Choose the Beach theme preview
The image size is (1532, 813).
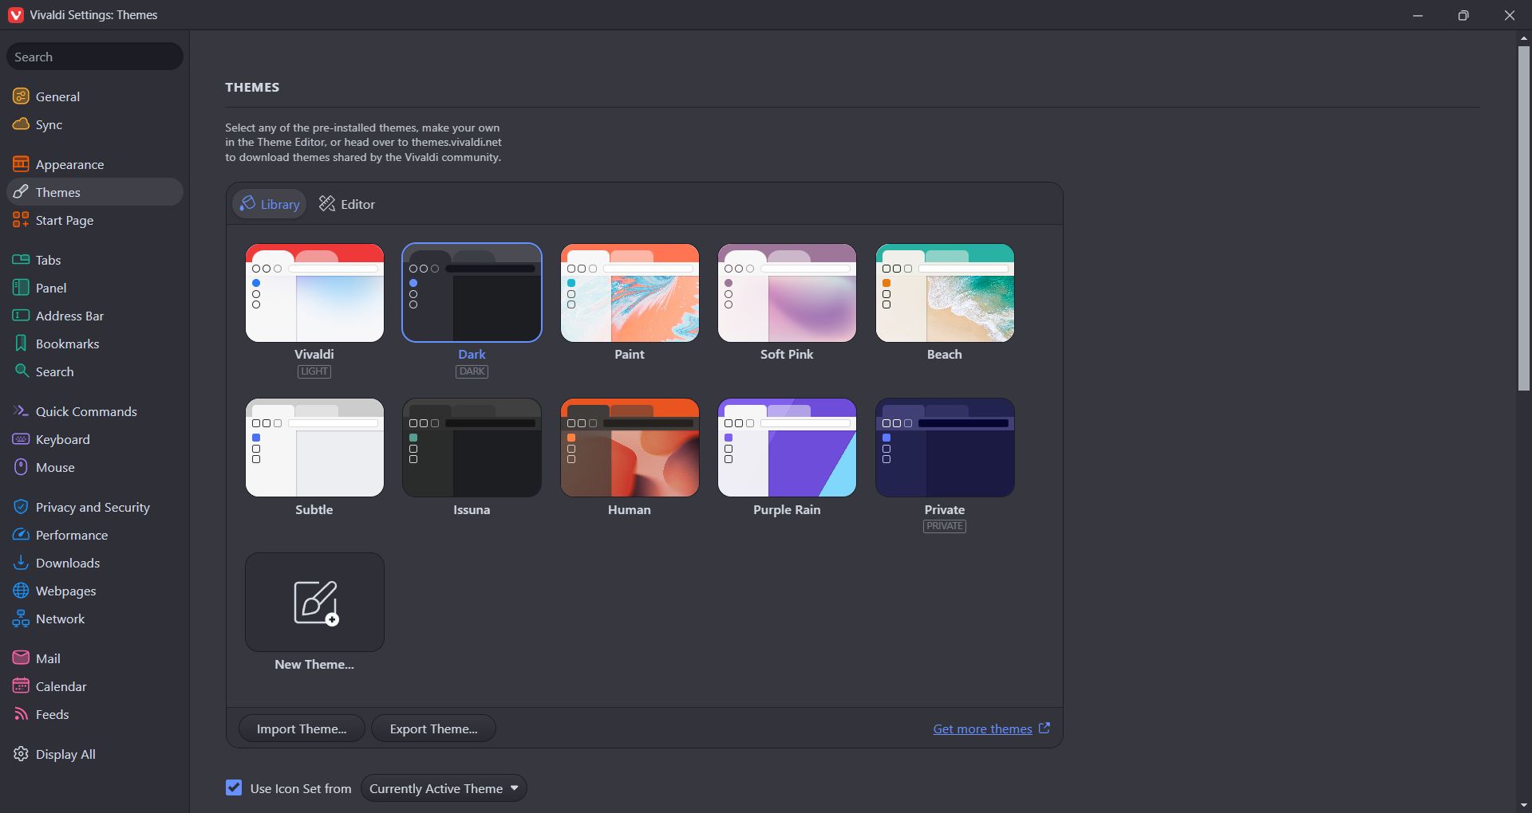(945, 293)
